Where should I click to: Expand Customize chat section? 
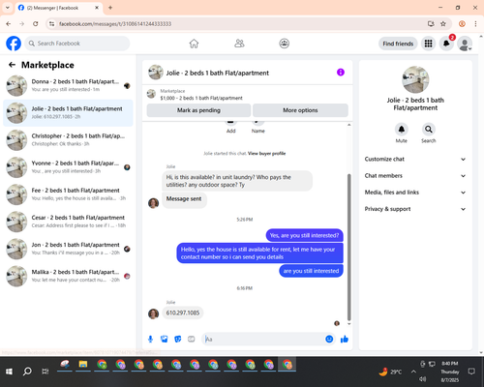coord(415,159)
